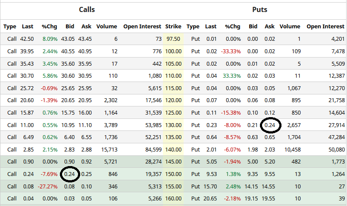This screenshot has width=347, height=206.
Task: Click the circled 0.24 call bid price
Action: pos(69,174)
